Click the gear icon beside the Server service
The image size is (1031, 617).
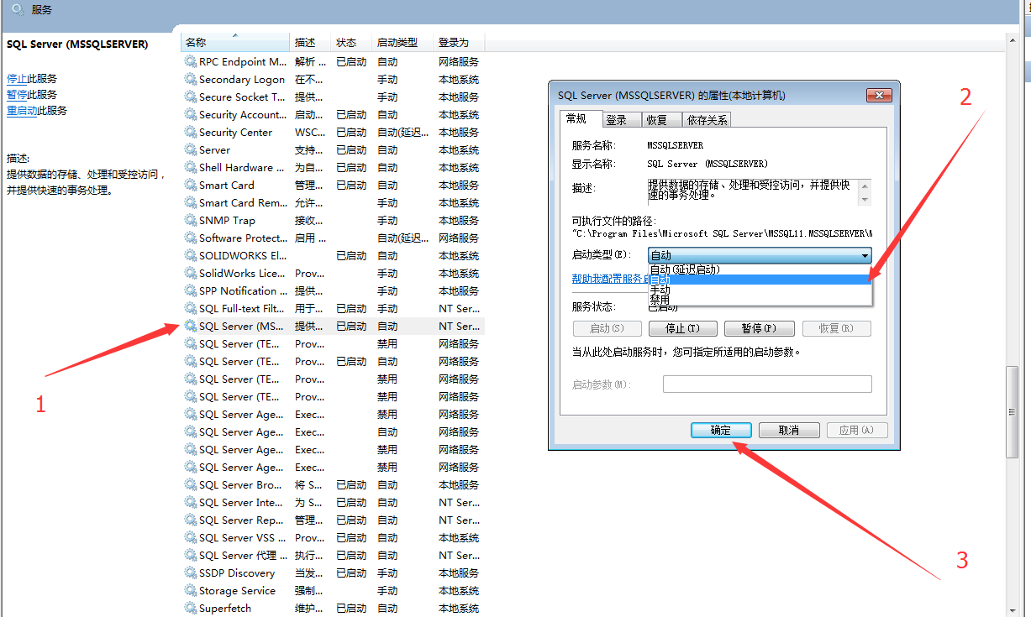[191, 150]
